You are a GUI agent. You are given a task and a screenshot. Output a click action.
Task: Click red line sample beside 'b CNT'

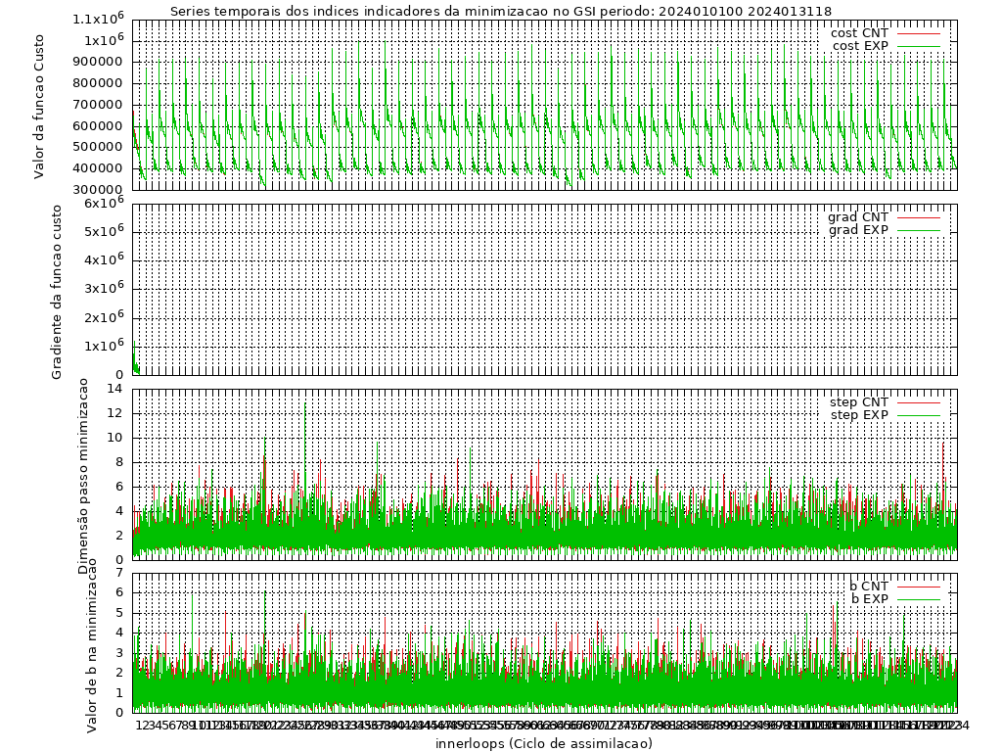[919, 587]
